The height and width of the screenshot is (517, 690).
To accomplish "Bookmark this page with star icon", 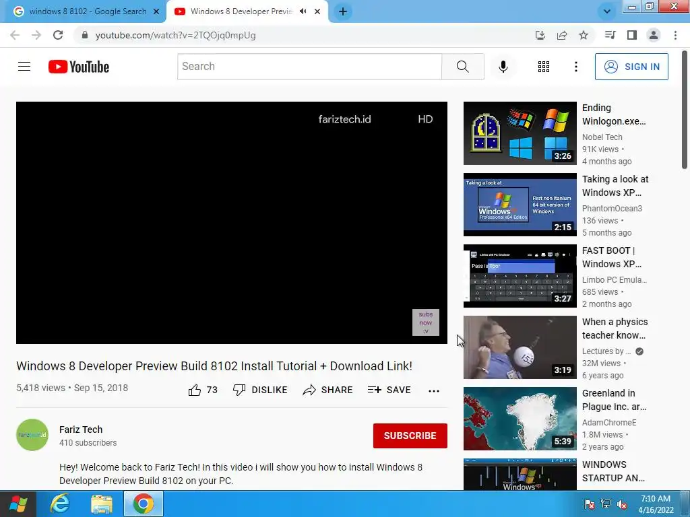I will point(584,35).
